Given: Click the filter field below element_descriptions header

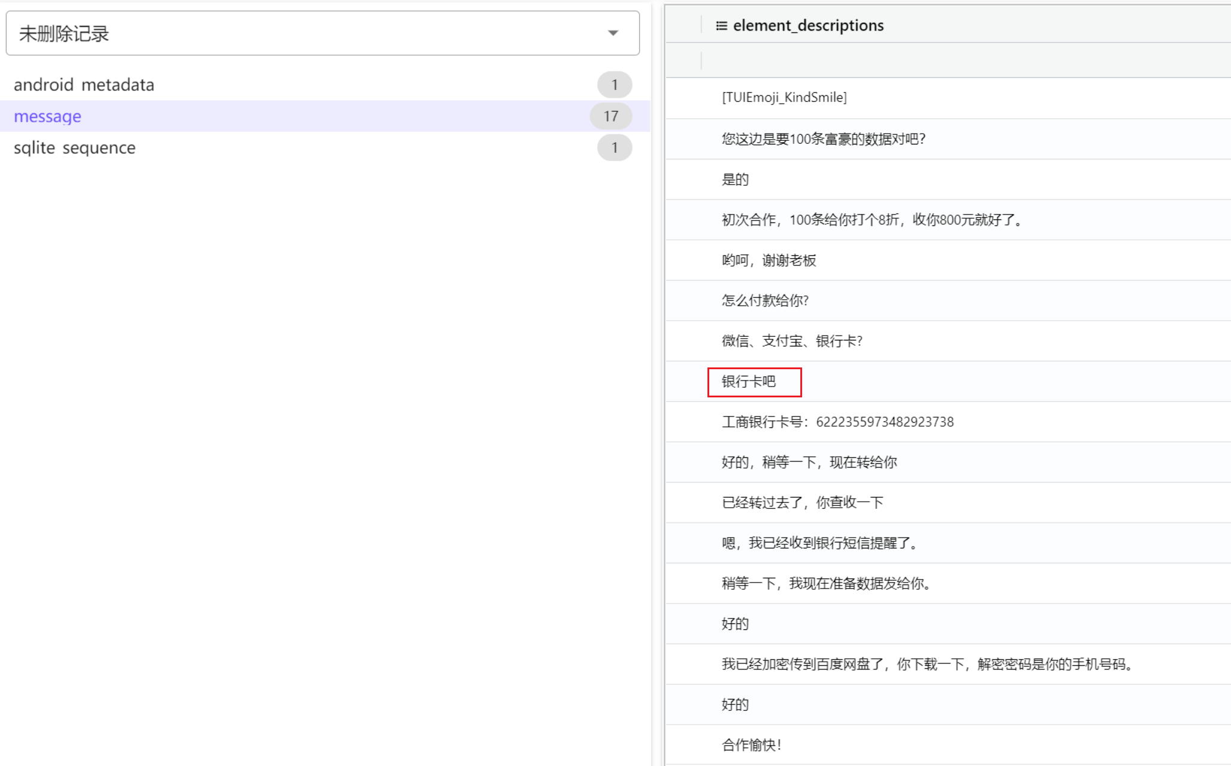Looking at the screenshot, I should tap(966, 60).
